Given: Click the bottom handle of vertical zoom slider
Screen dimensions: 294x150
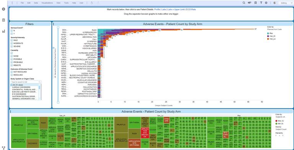Looking at the screenshot, I should 58,102.
